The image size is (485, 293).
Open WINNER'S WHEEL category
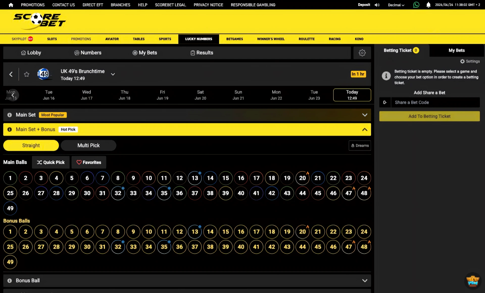coord(271,39)
